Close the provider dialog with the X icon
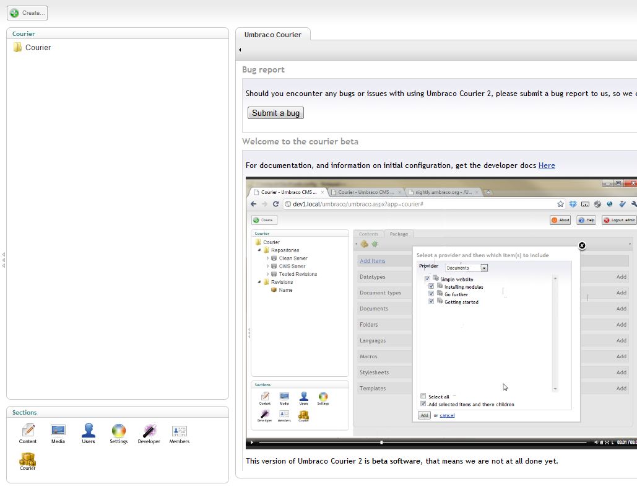 (x=582, y=245)
